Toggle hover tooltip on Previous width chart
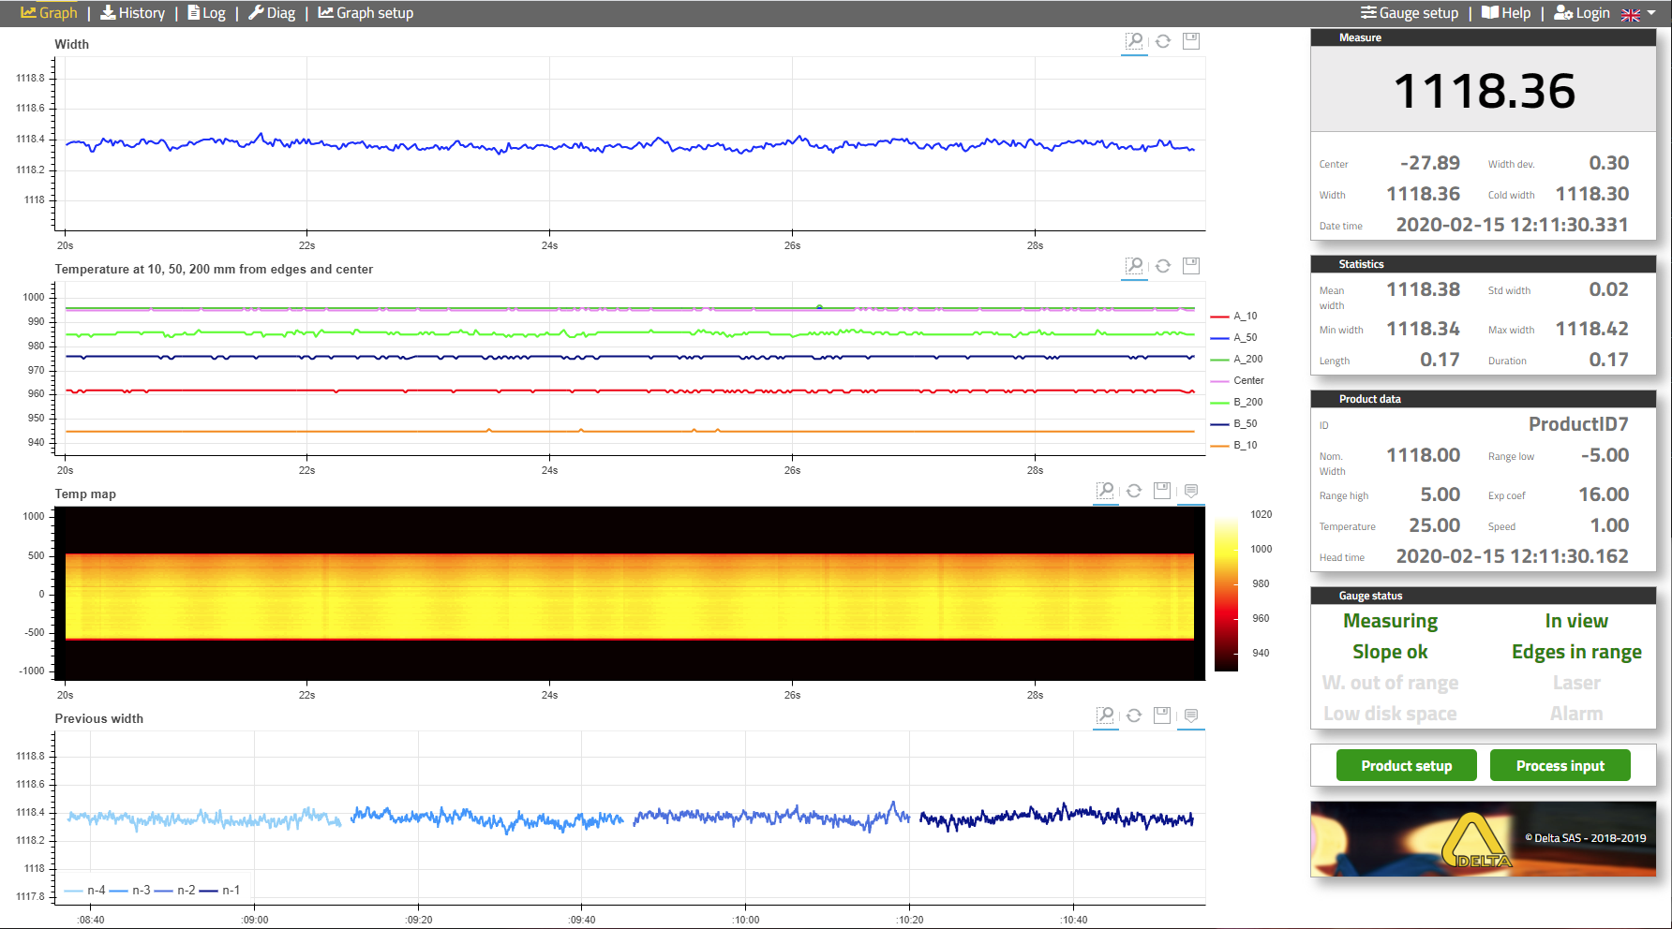1672x929 pixels. pos(1191,715)
